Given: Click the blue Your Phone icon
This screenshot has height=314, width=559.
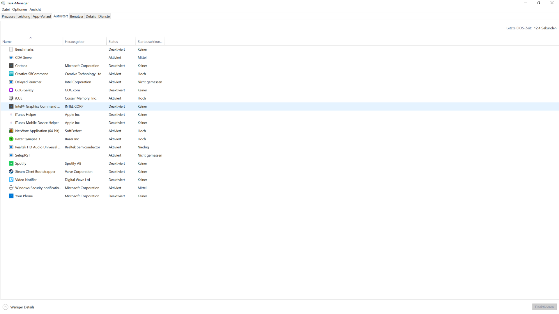Looking at the screenshot, I should tap(11, 196).
